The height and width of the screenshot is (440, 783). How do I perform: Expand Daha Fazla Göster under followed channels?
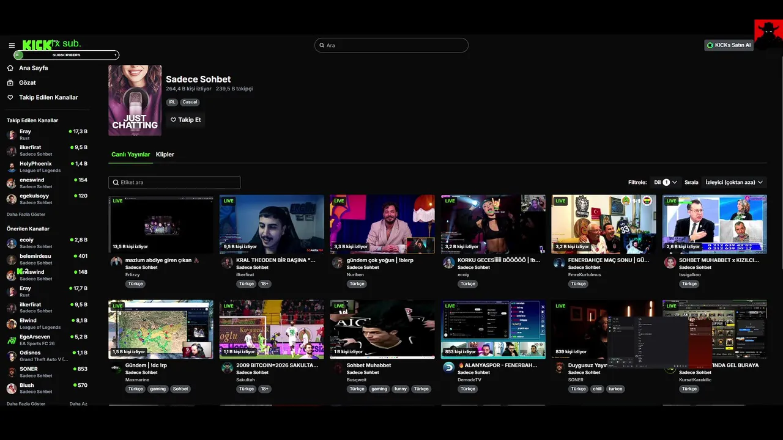click(26, 215)
